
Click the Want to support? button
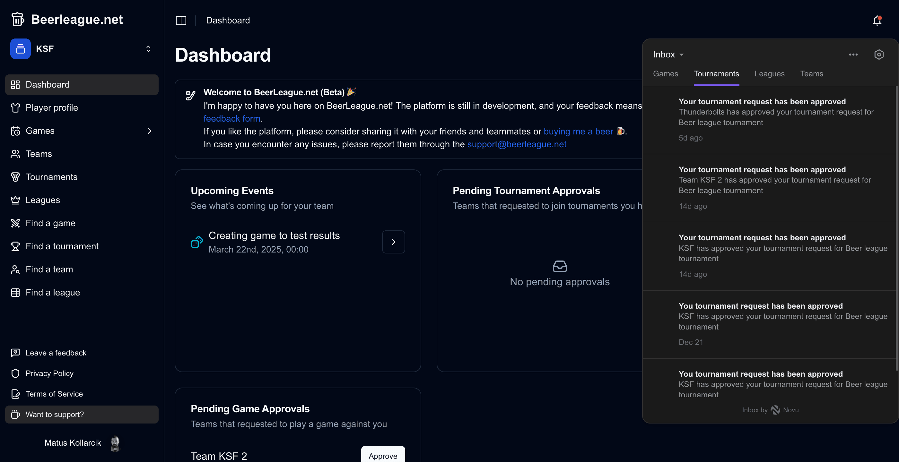(x=82, y=415)
